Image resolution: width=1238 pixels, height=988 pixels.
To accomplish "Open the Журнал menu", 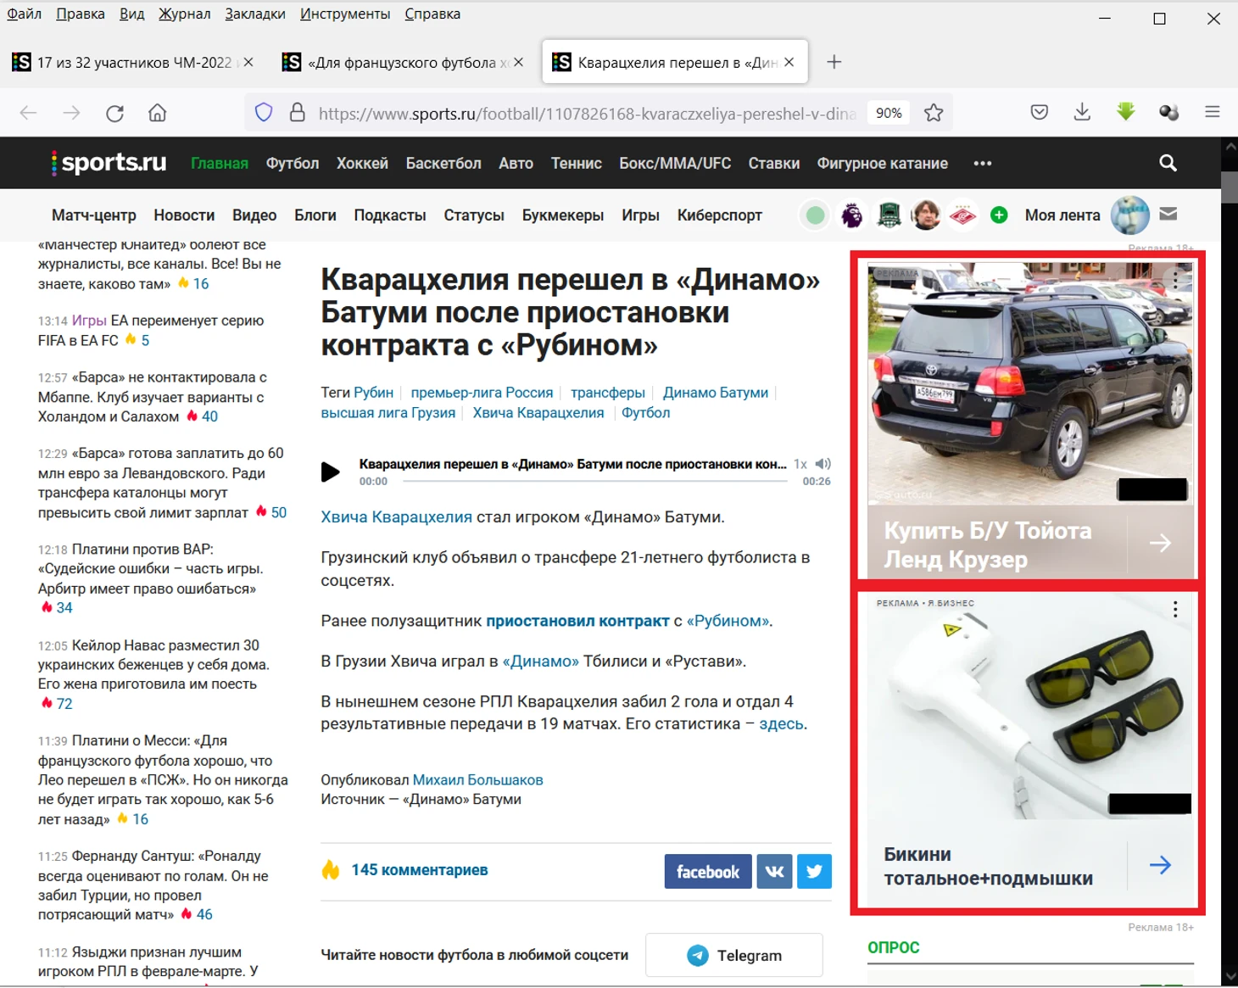I will (184, 14).
